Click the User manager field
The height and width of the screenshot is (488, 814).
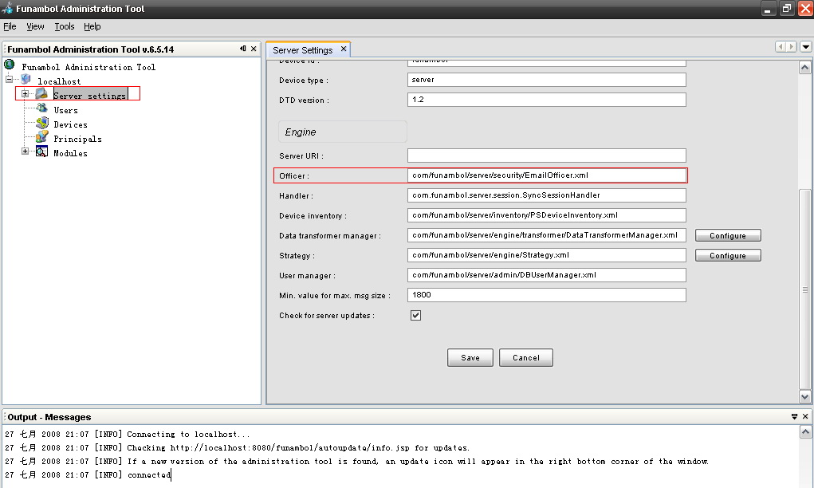click(x=547, y=275)
